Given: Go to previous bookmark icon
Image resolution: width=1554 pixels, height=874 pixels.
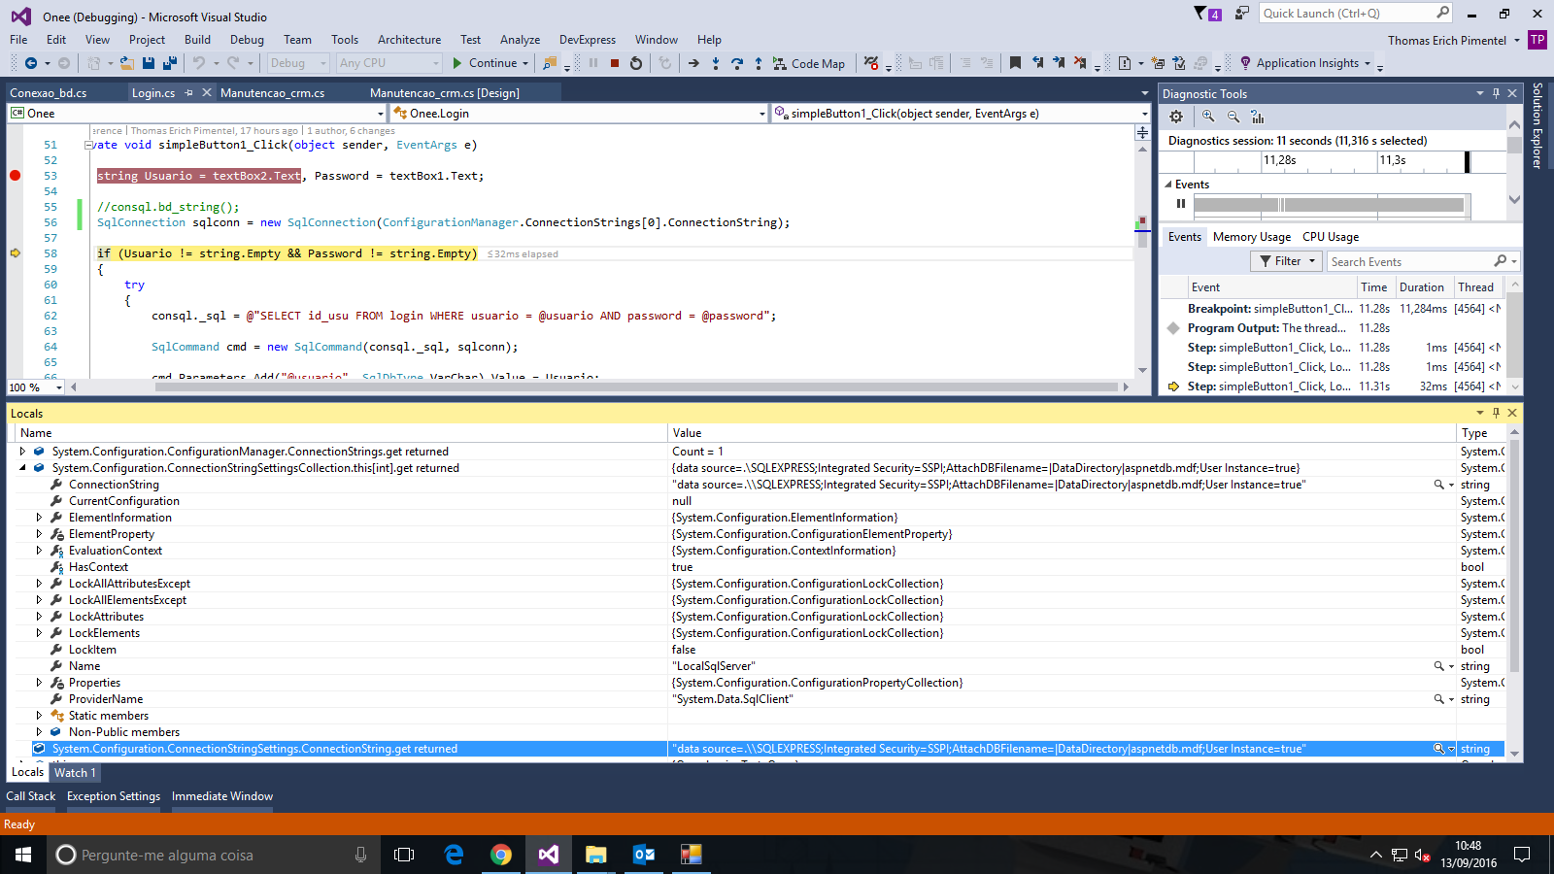Looking at the screenshot, I should click(1037, 63).
